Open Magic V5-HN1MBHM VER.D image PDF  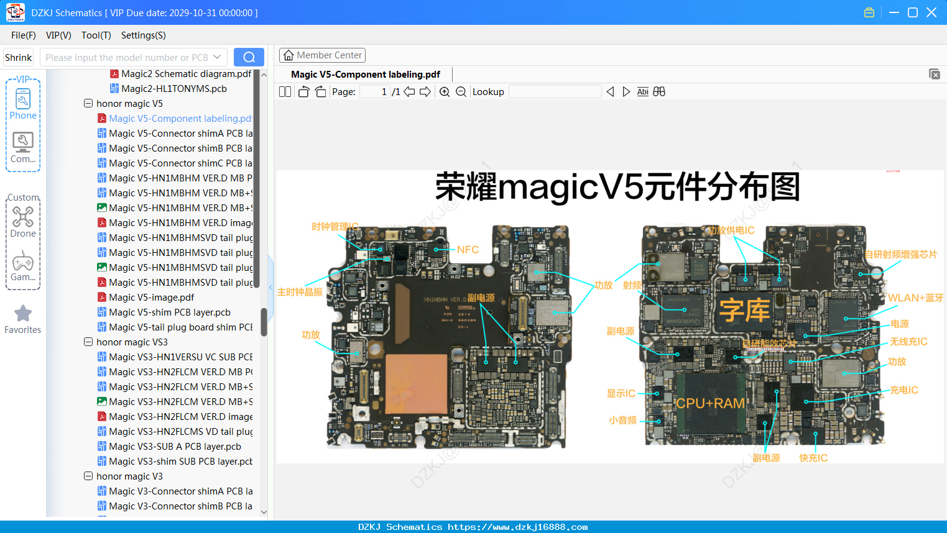tap(175, 223)
